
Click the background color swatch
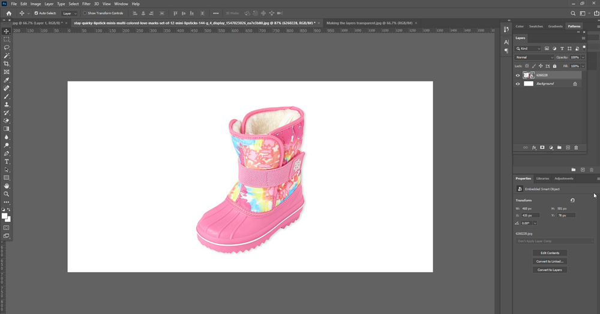click(9, 220)
